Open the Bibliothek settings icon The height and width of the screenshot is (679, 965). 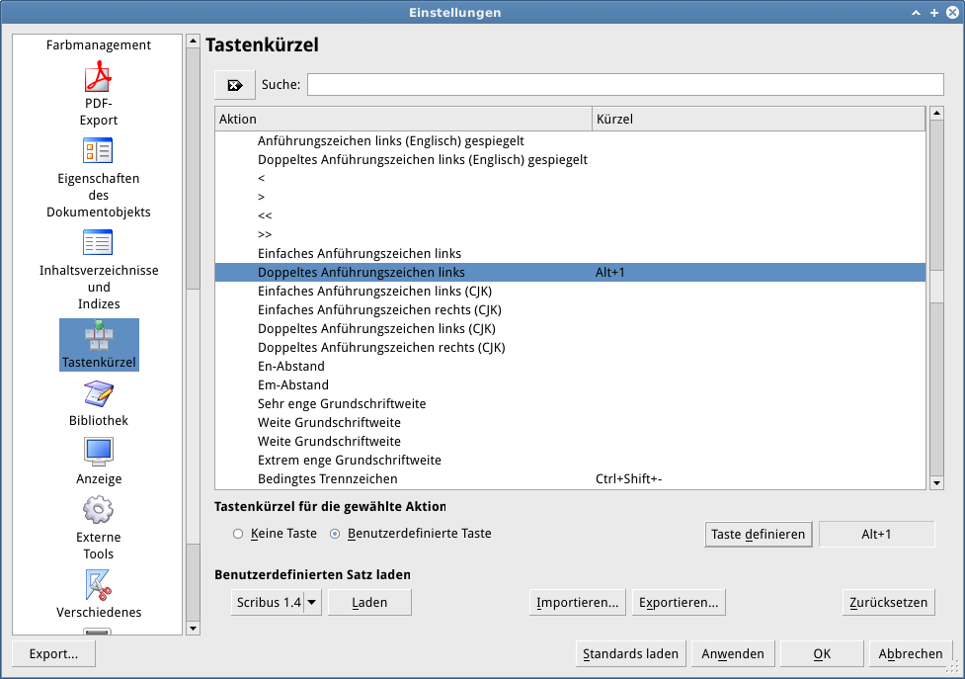pos(99,394)
